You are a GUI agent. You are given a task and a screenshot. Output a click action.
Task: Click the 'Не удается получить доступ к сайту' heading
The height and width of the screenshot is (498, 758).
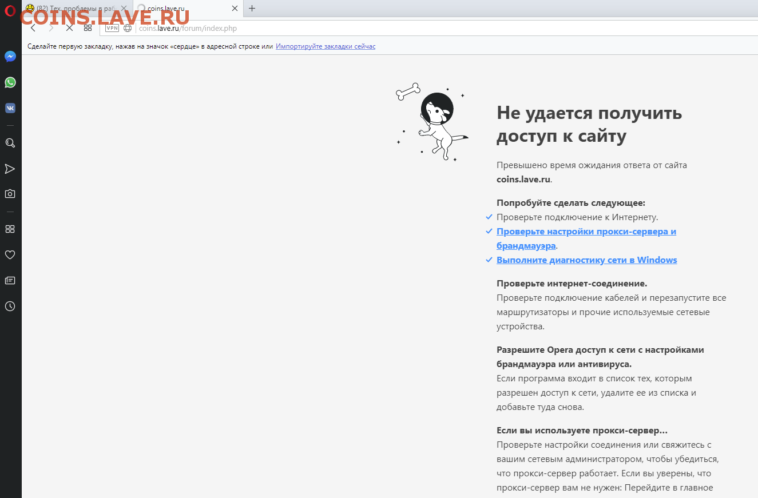[589, 124]
